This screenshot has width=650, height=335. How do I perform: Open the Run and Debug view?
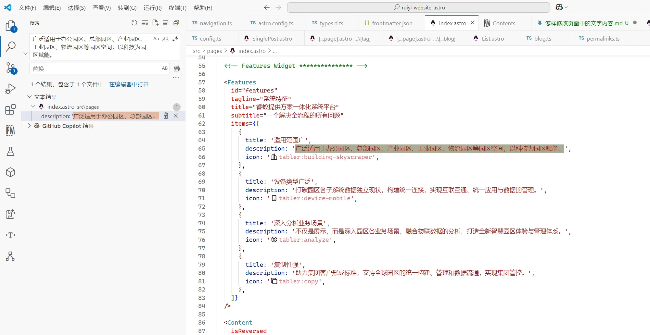(x=10, y=89)
